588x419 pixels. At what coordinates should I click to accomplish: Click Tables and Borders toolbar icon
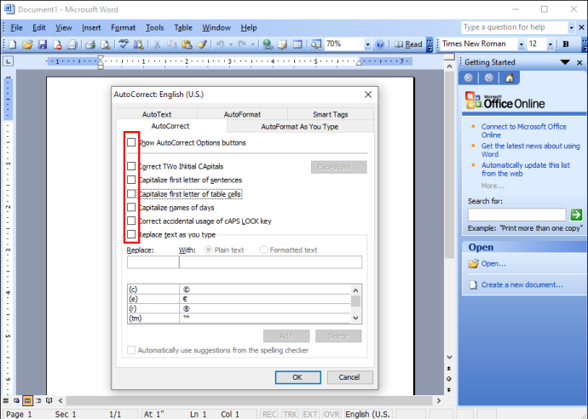(282, 44)
